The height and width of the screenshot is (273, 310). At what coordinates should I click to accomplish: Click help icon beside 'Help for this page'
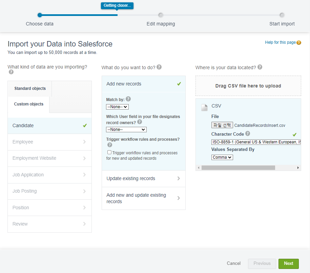coord(298,43)
